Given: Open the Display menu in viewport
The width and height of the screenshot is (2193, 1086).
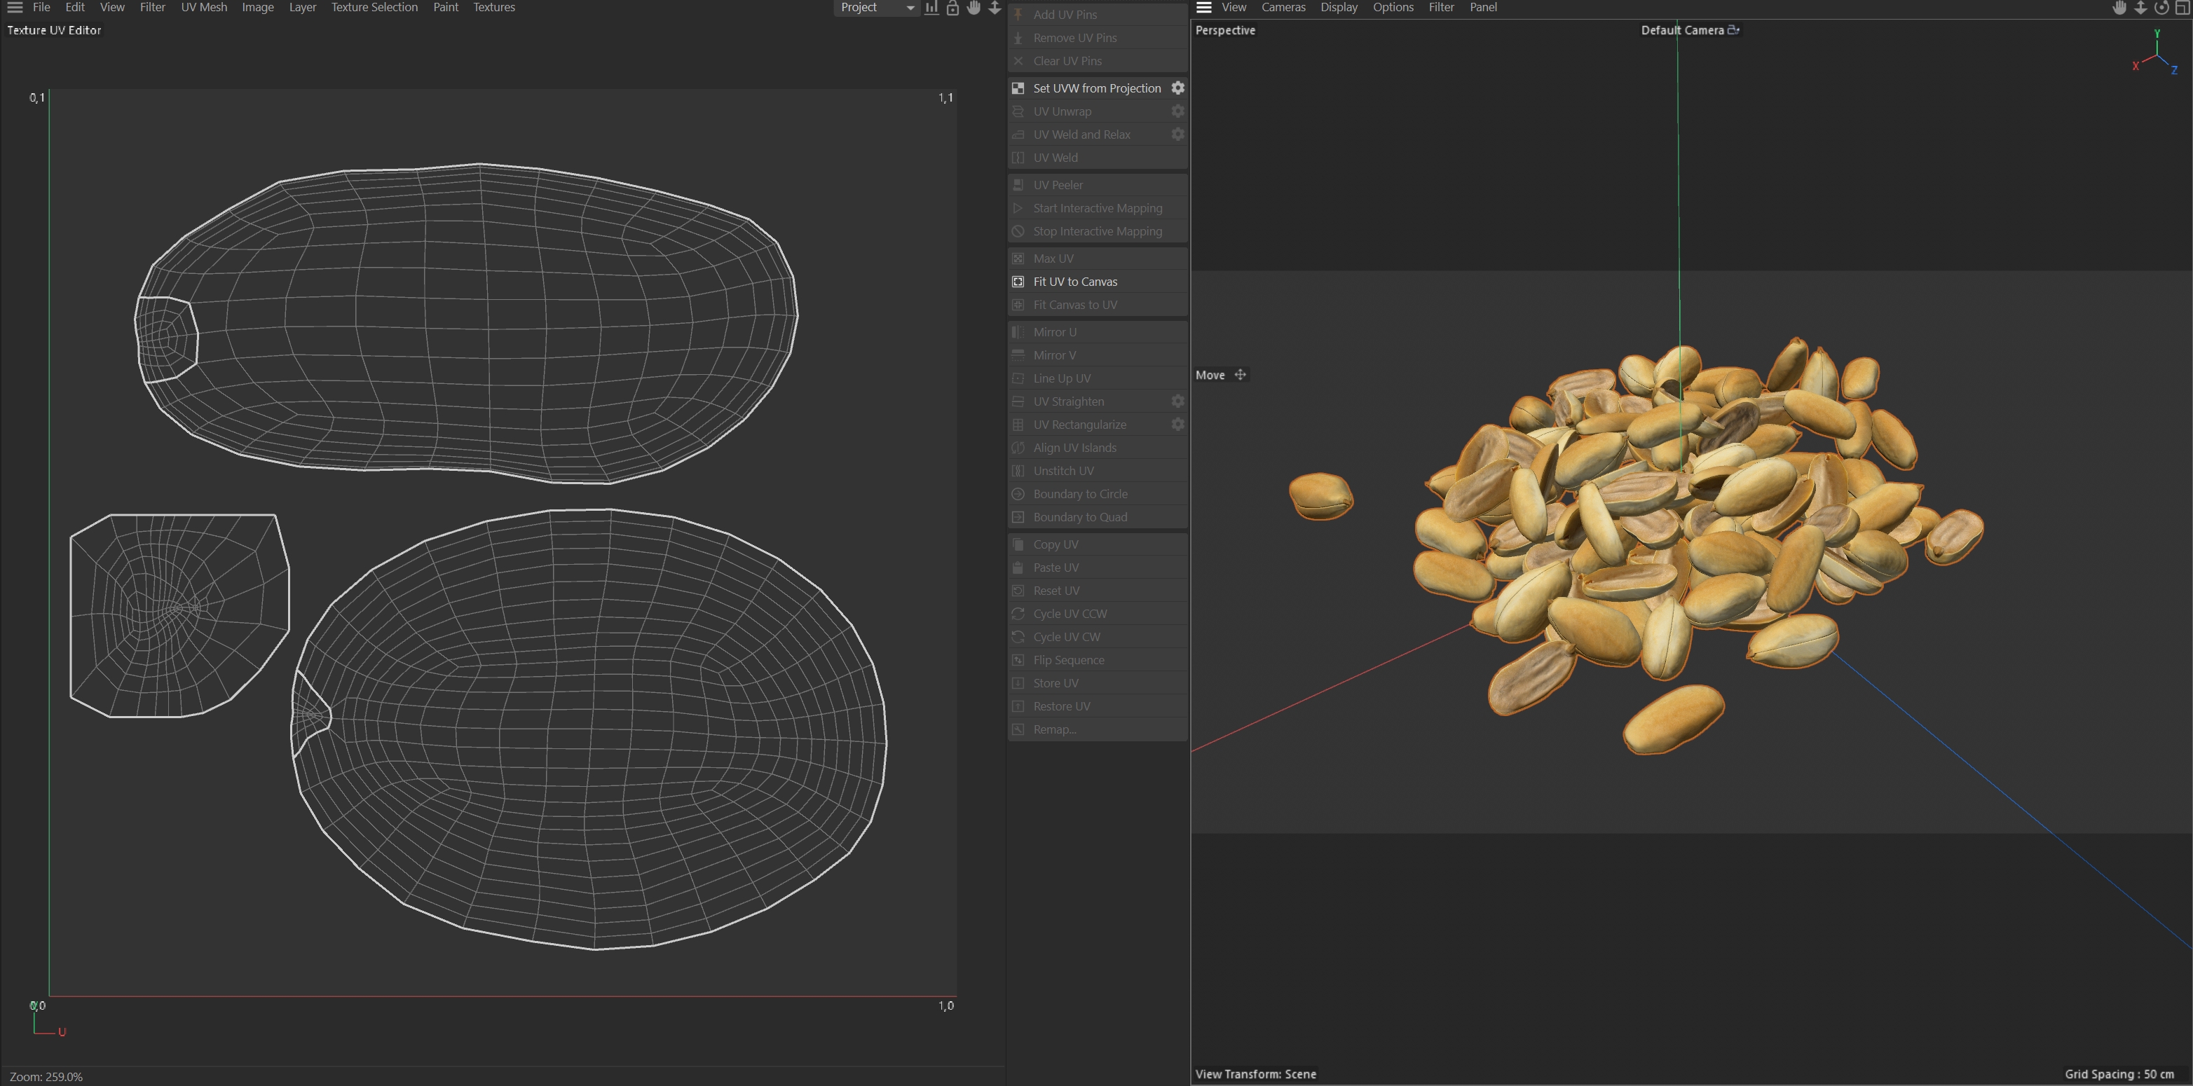Looking at the screenshot, I should [x=1338, y=8].
